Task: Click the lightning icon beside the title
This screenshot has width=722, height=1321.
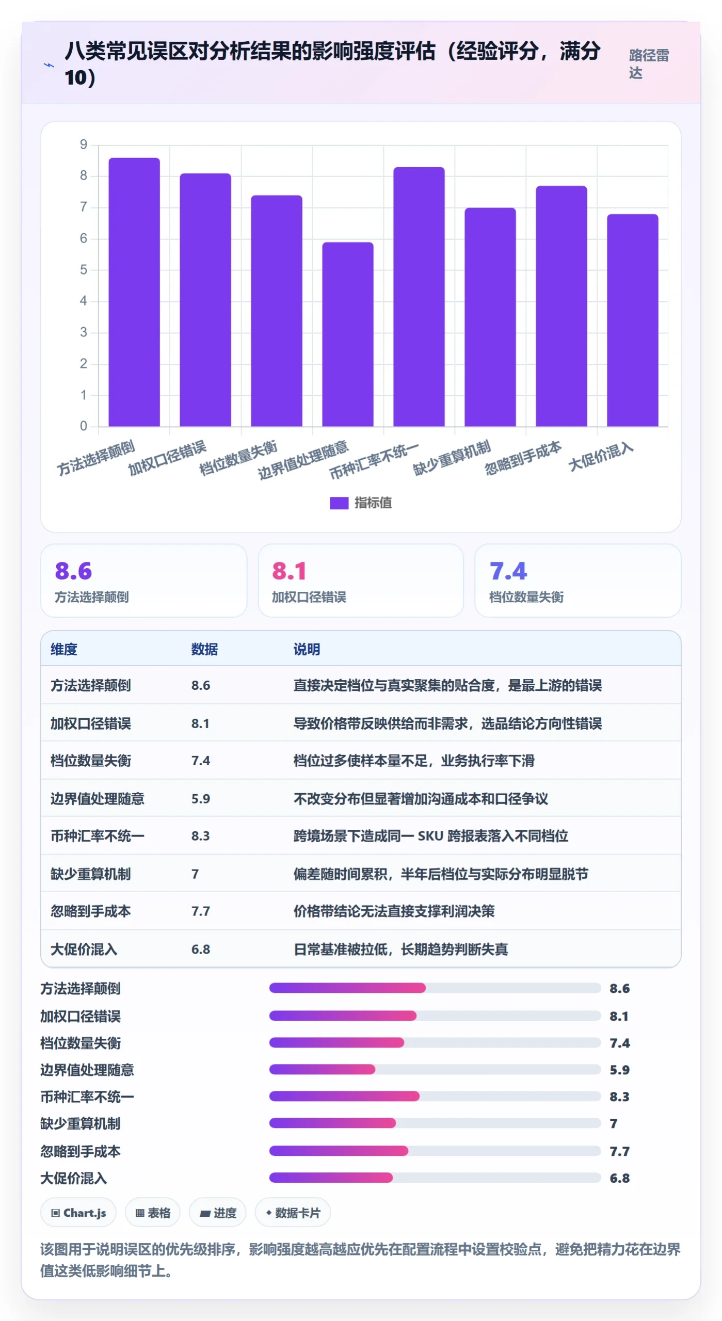Action: (x=49, y=65)
